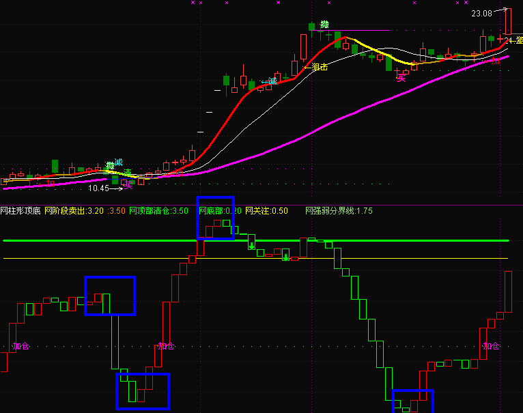Select the 10.45 low price label

[x=98, y=188]
